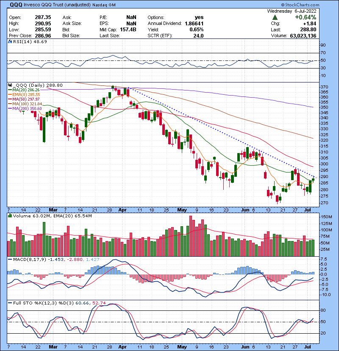Viewport: 339px width, 351px height.
Task: Click the 'Nasdaq GM' exchange label
Action: [104, 5]
